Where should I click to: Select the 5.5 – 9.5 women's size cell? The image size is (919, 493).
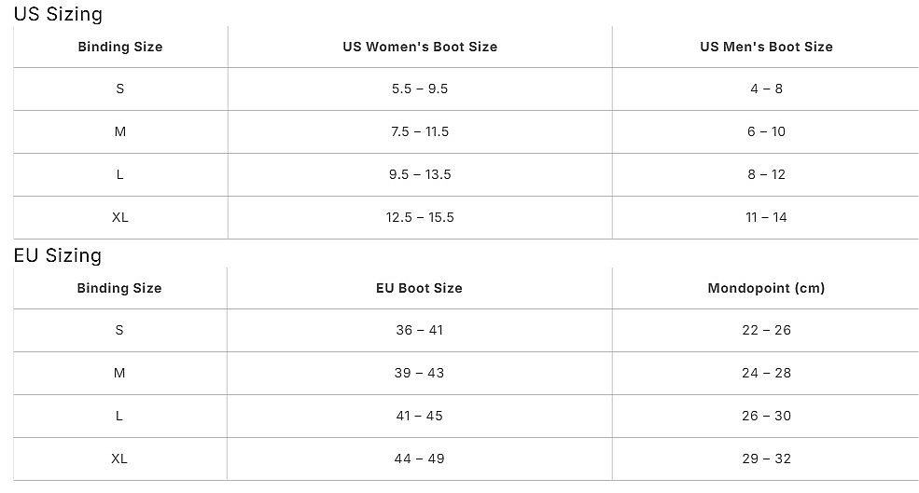[420, 89]
